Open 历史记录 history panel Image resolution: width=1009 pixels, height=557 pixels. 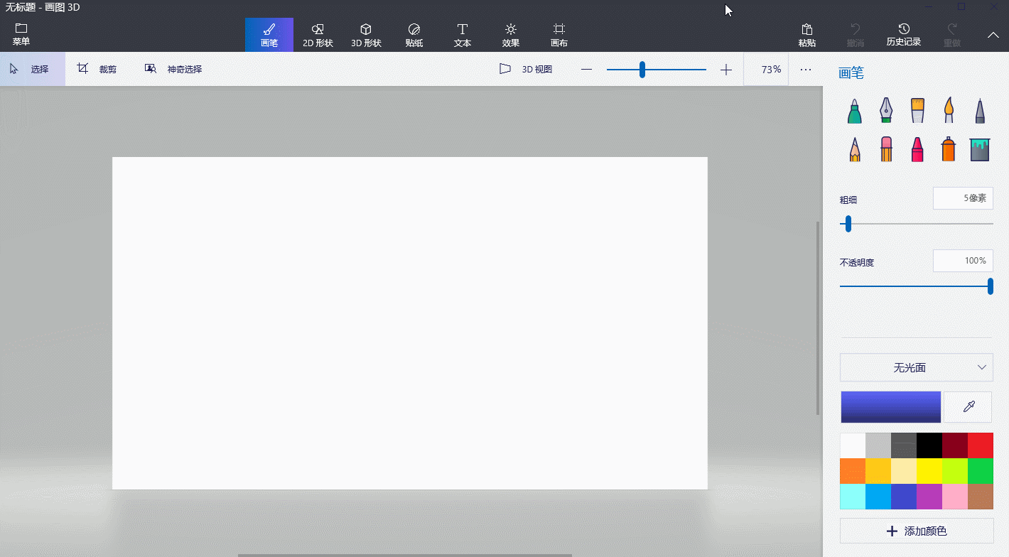pyautogui.click(x=904, y=35)
